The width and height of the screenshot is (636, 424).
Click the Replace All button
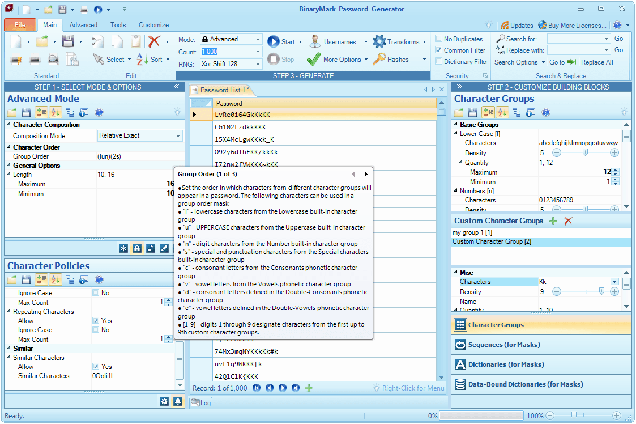pos(597,62)
